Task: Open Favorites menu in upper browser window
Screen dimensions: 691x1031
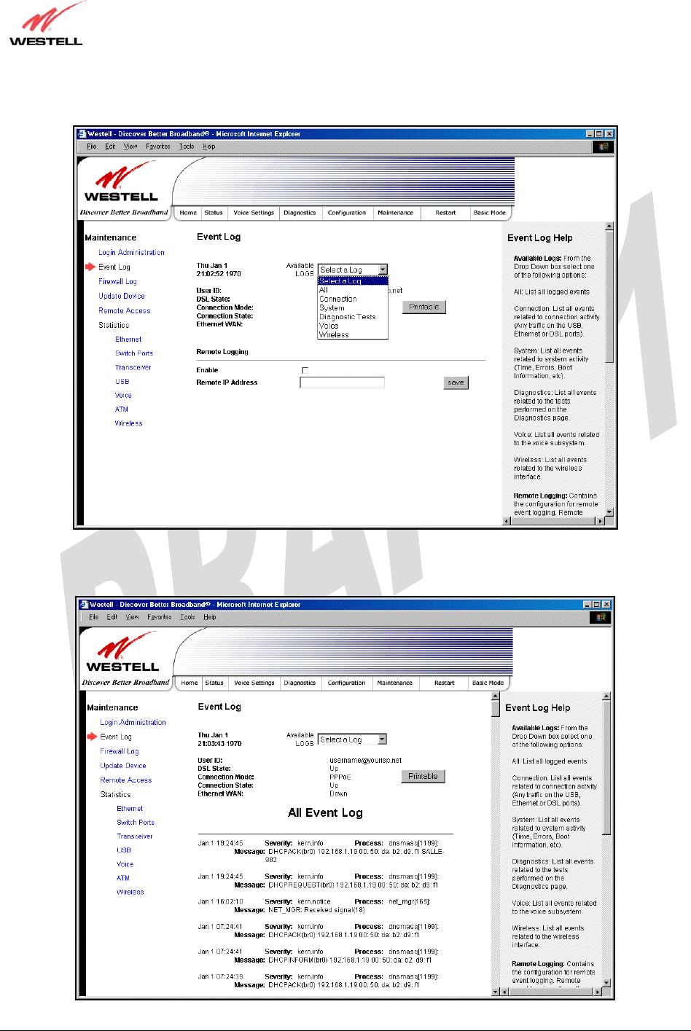Action: coord(158,146)
